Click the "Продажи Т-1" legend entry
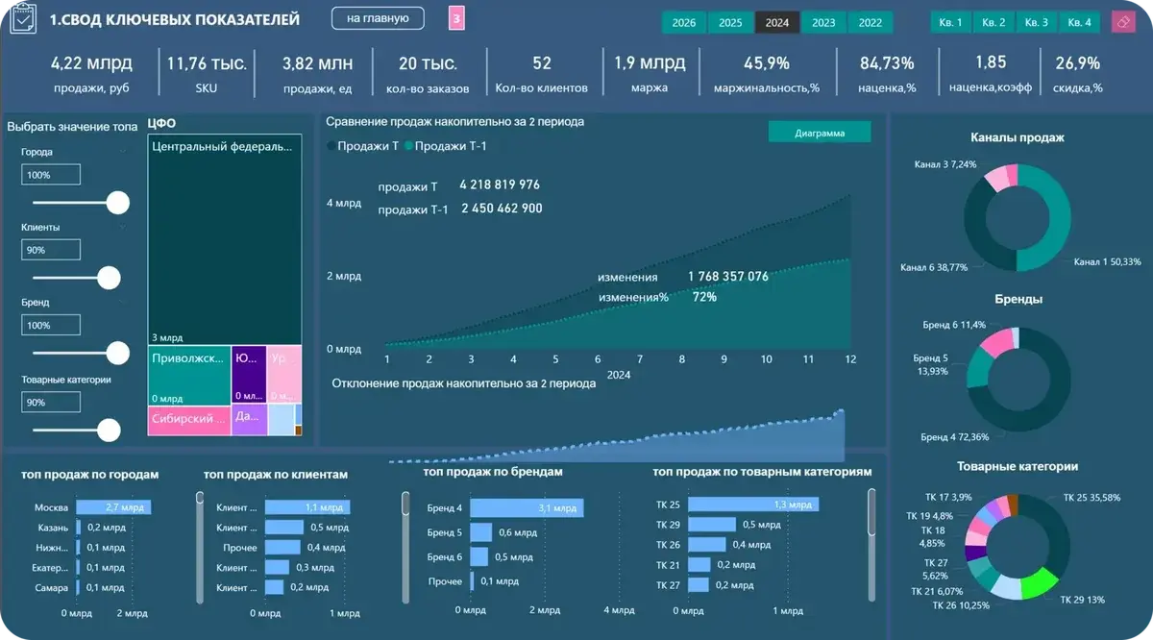 tap(448, 145)
